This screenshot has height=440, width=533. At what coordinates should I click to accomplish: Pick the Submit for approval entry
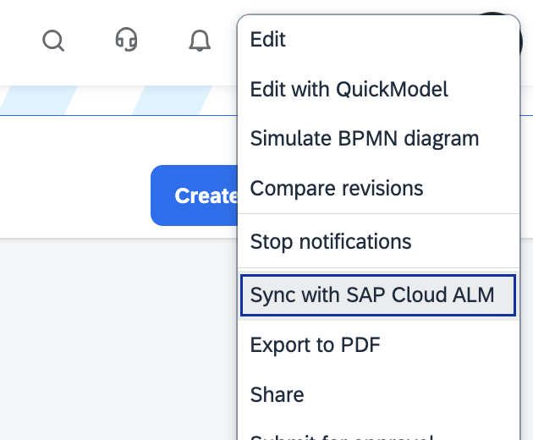click(x=342, y=435)
